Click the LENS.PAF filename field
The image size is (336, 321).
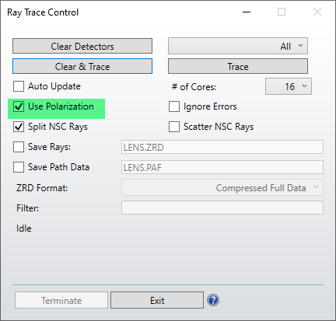tap(222, 167)
